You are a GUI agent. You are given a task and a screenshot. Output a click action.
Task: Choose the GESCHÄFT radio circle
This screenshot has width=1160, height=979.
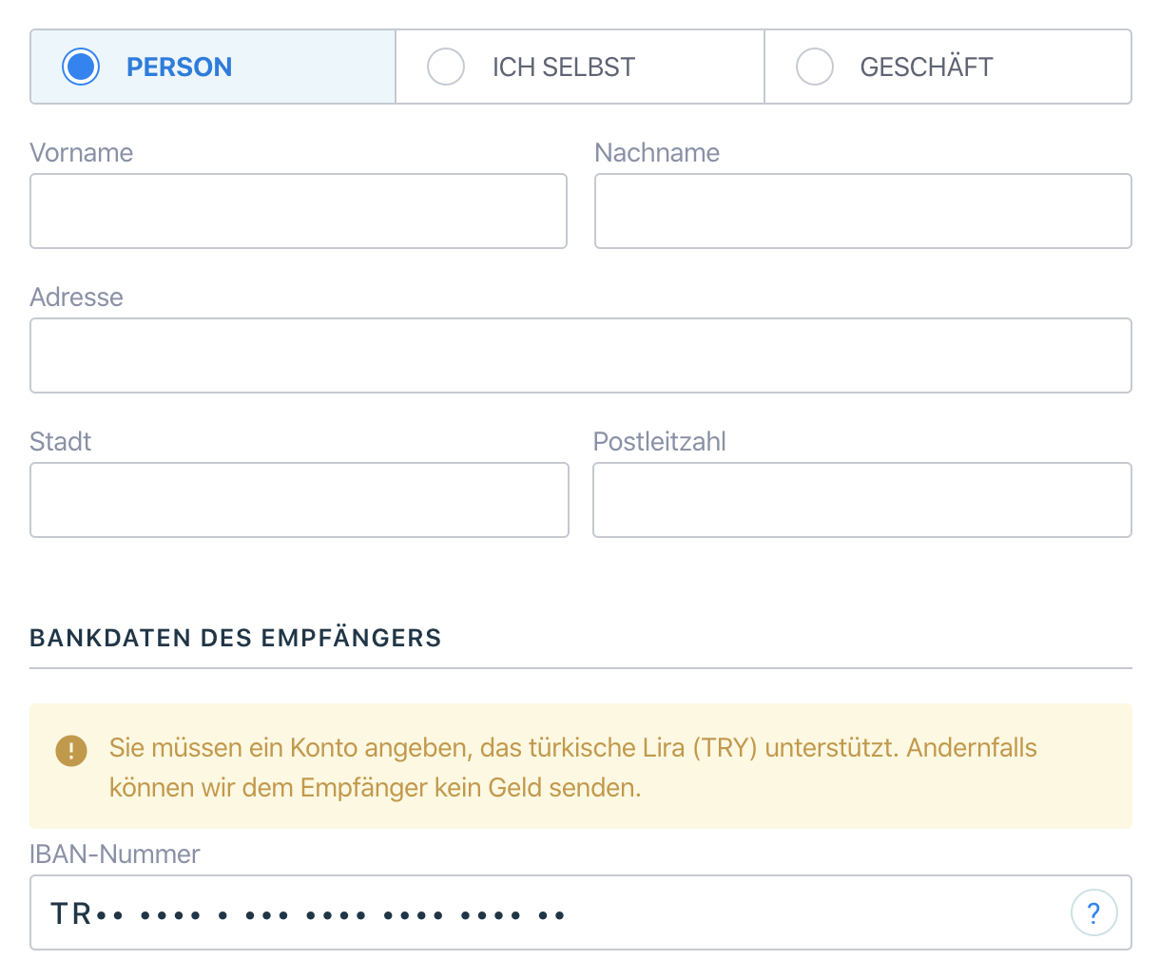pos(814,67)
